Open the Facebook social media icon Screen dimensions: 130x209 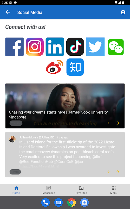(x=15, y=47)
